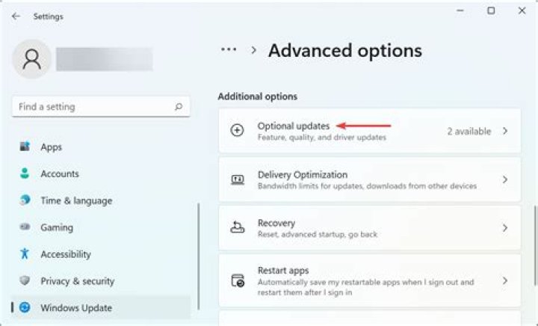Open the user profile avatar
The width and height of the screenshot is (538, 326).
pyautogui.click(x=32, y=59)
